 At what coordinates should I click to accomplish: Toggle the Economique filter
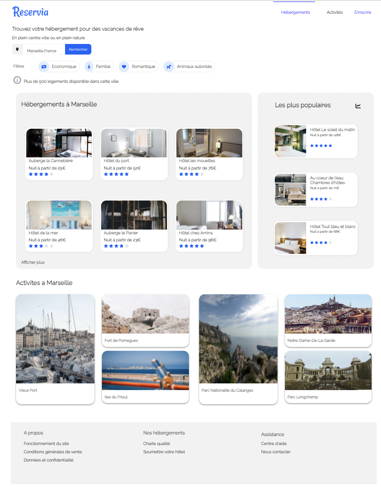pos(59,67)
